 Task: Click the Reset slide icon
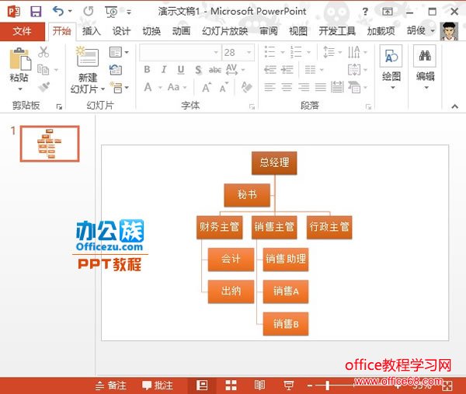(116, 70)
